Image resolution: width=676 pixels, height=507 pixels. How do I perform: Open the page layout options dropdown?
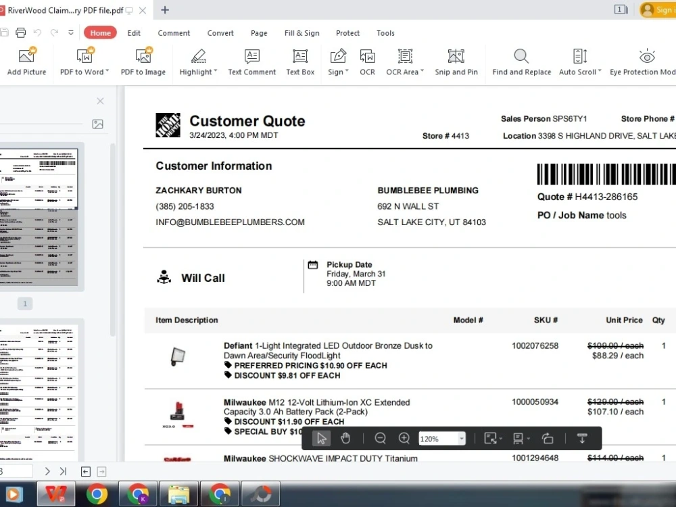coord(521,439)
